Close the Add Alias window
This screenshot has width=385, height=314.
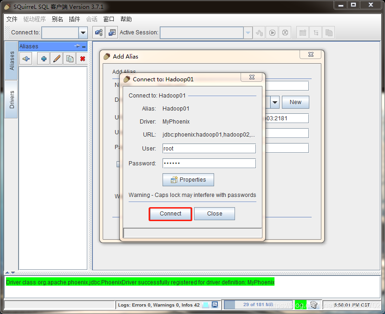pyautogui.click(x=311, y=54)
